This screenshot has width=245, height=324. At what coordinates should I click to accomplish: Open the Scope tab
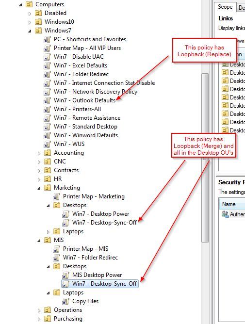(x=225, y=7)
